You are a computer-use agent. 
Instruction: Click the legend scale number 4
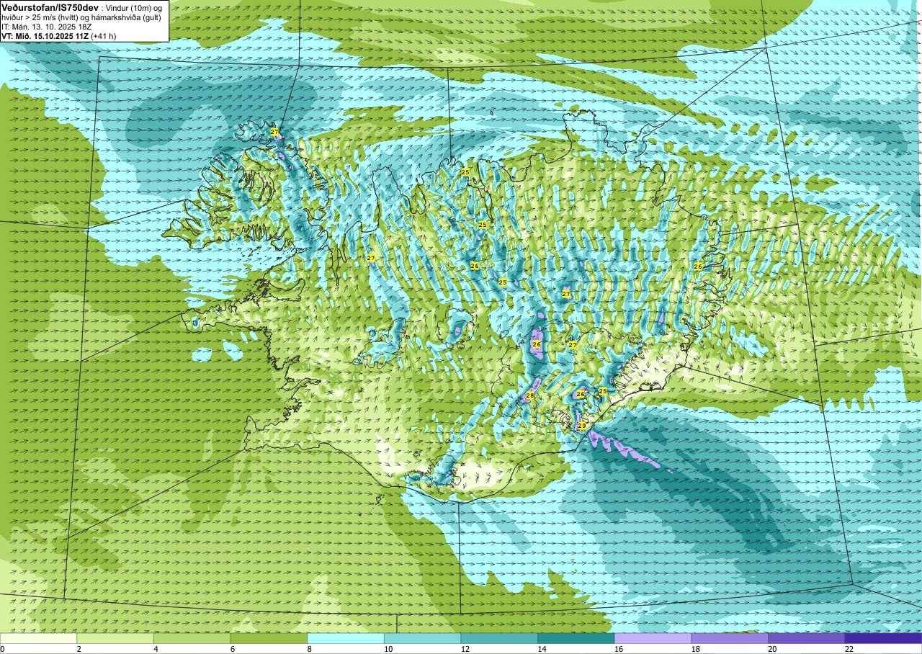pyautogui.click(x=156, y=649)
